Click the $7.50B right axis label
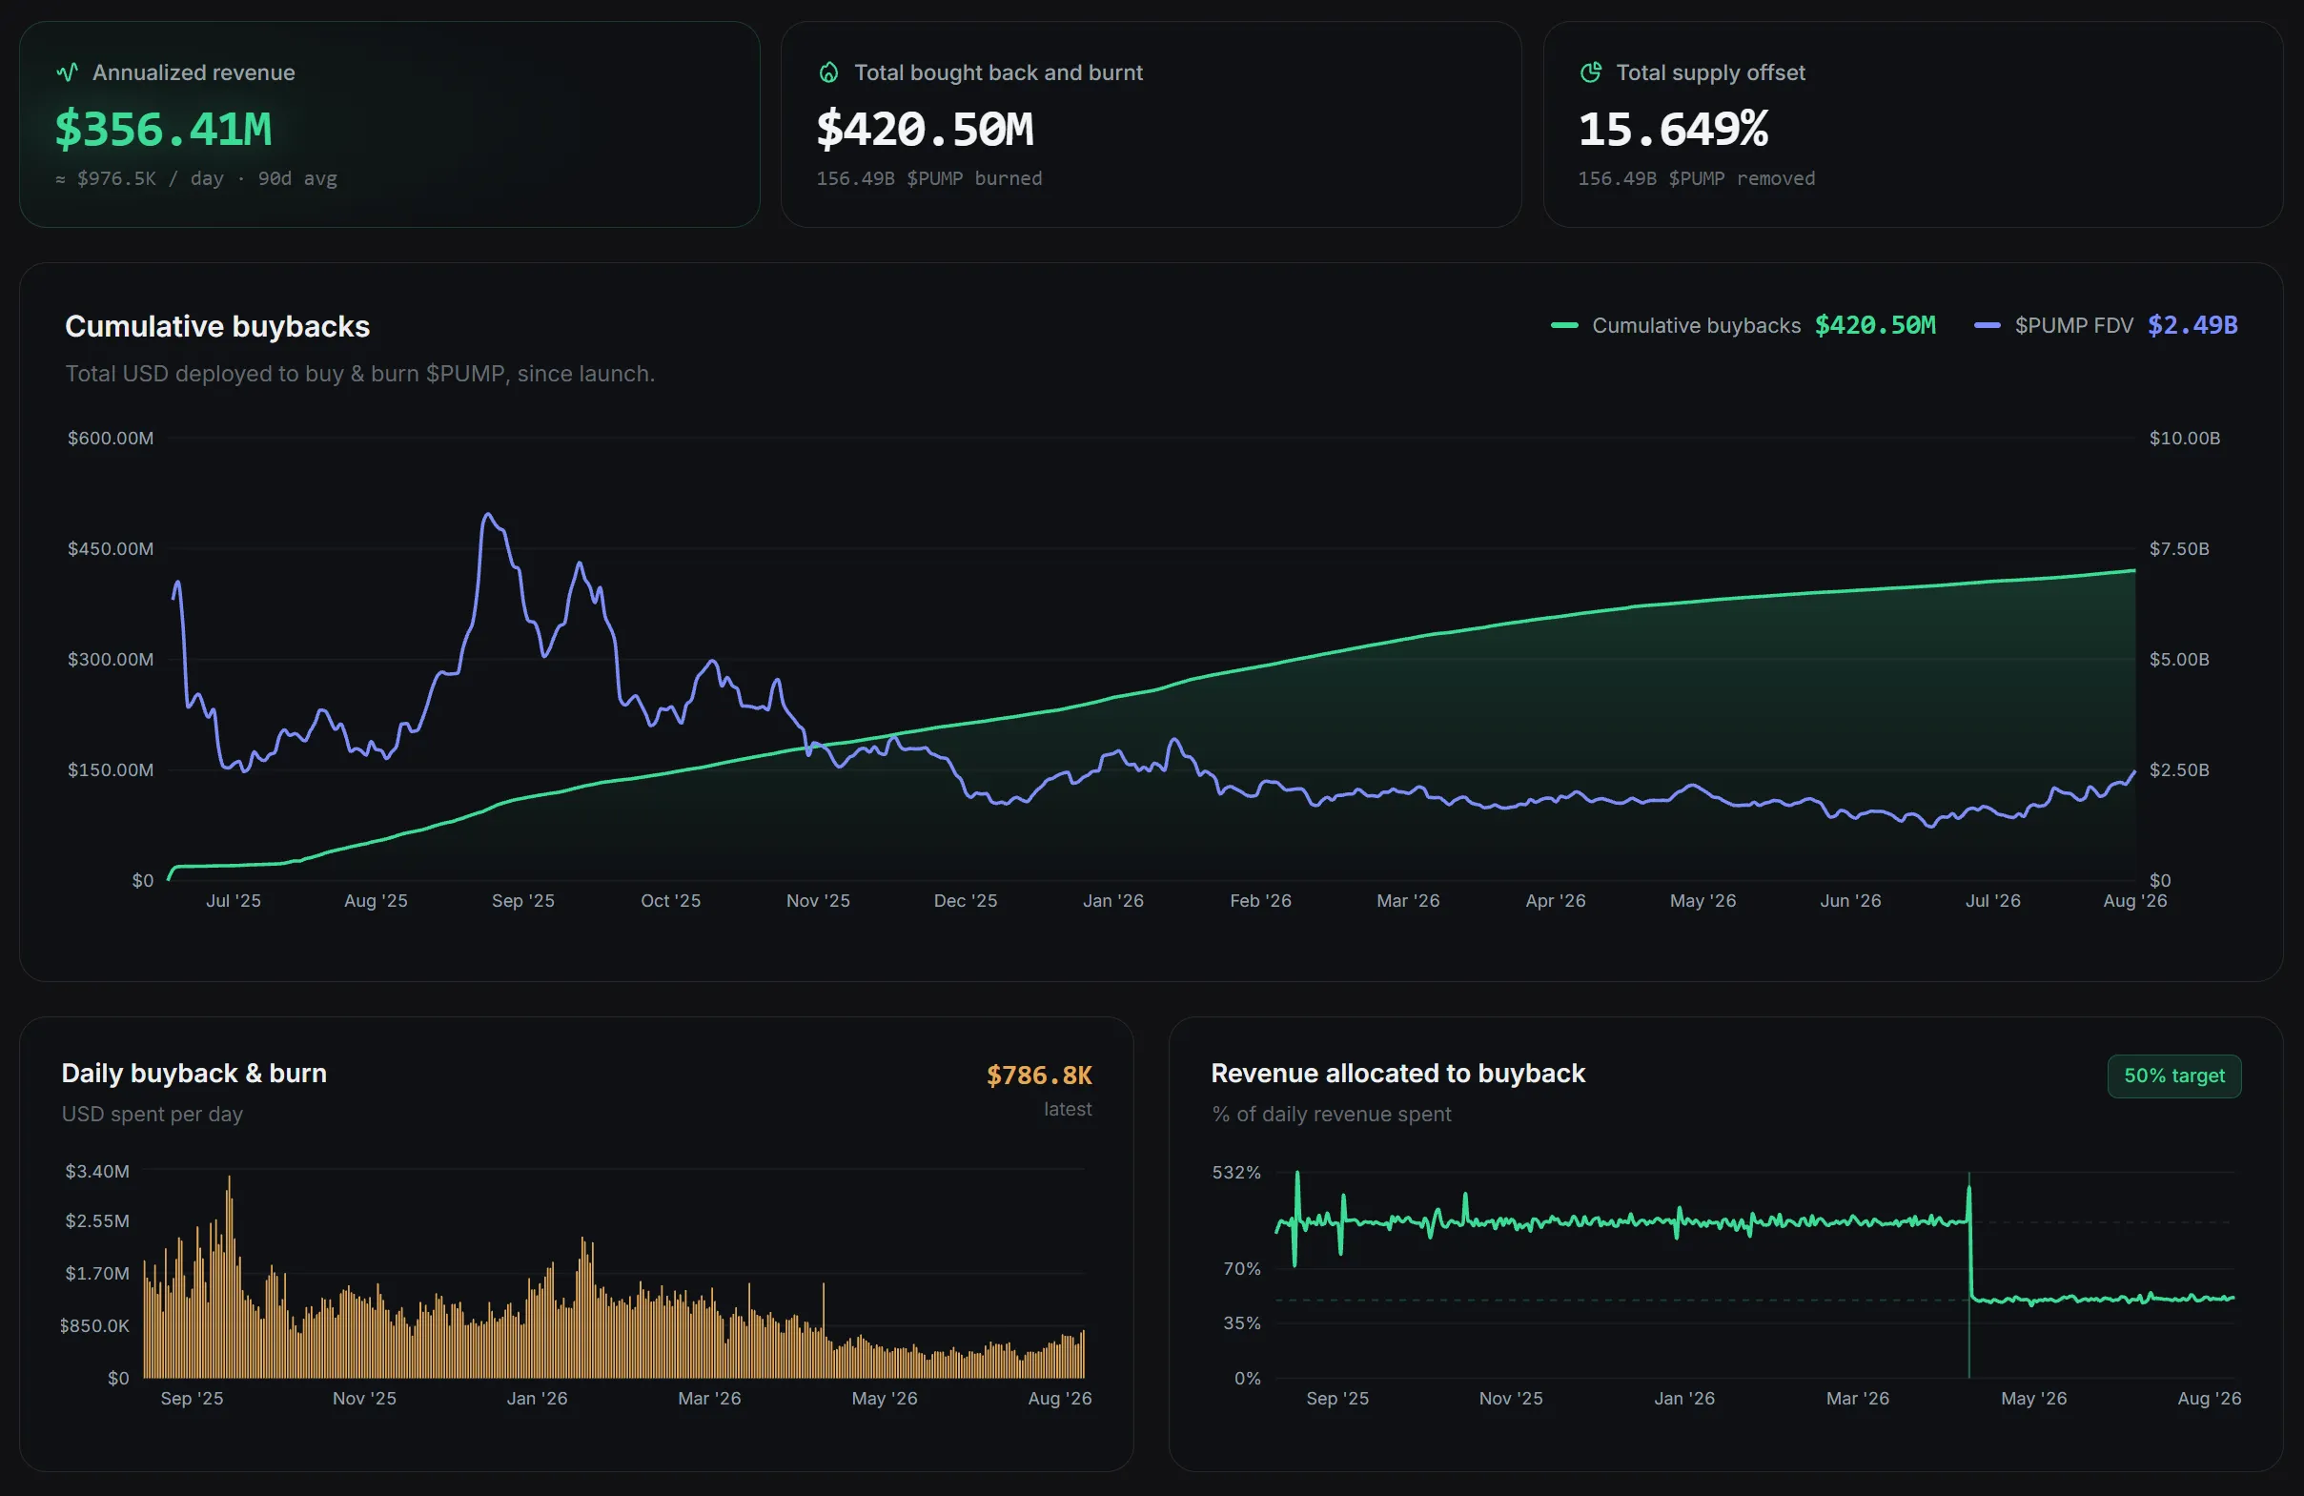This screenshot has height=1496, width=2304. tap(2179, 549)
